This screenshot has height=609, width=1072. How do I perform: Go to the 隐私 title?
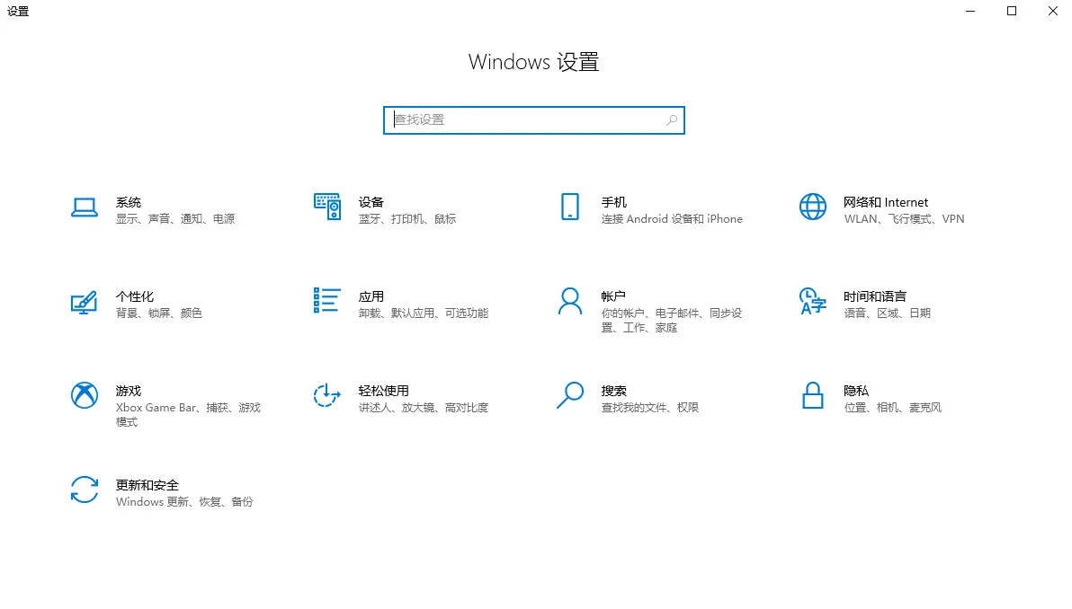[856, 391]
